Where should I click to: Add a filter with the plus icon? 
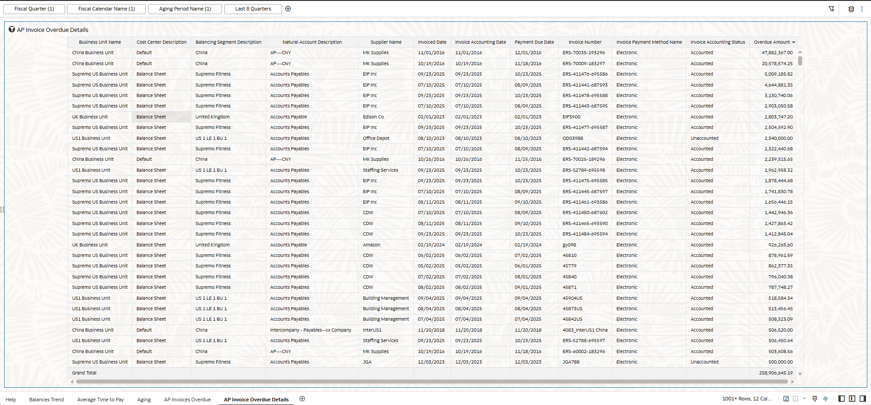coord(288,9)
